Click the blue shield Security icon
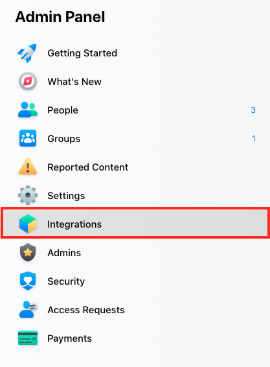The height and width of the screenshot is (367, 270). tap(28, 281)
